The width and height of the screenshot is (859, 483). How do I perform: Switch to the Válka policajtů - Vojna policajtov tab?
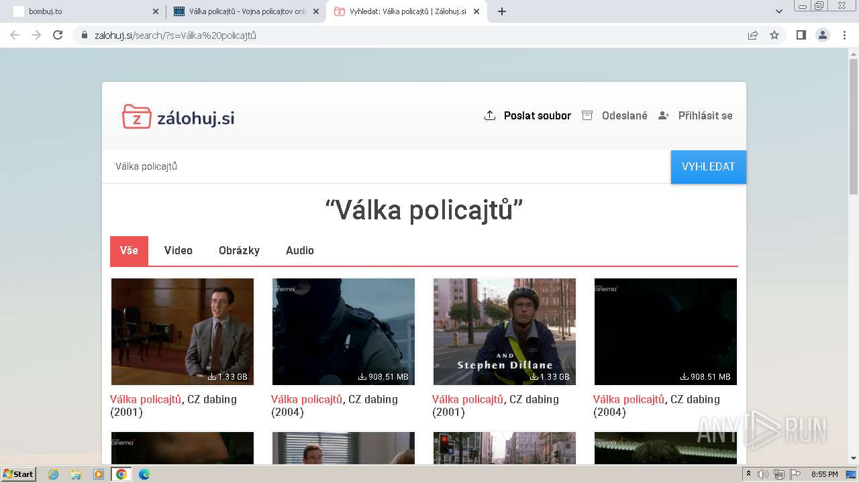click(246, 11)
